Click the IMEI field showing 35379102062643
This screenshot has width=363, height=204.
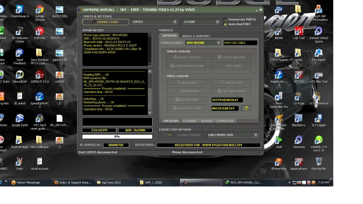coord(227,100)
